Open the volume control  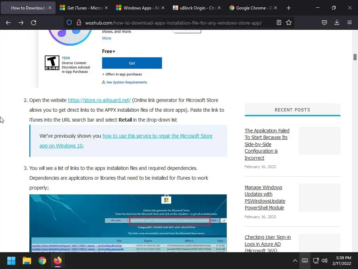click(324, 261)
